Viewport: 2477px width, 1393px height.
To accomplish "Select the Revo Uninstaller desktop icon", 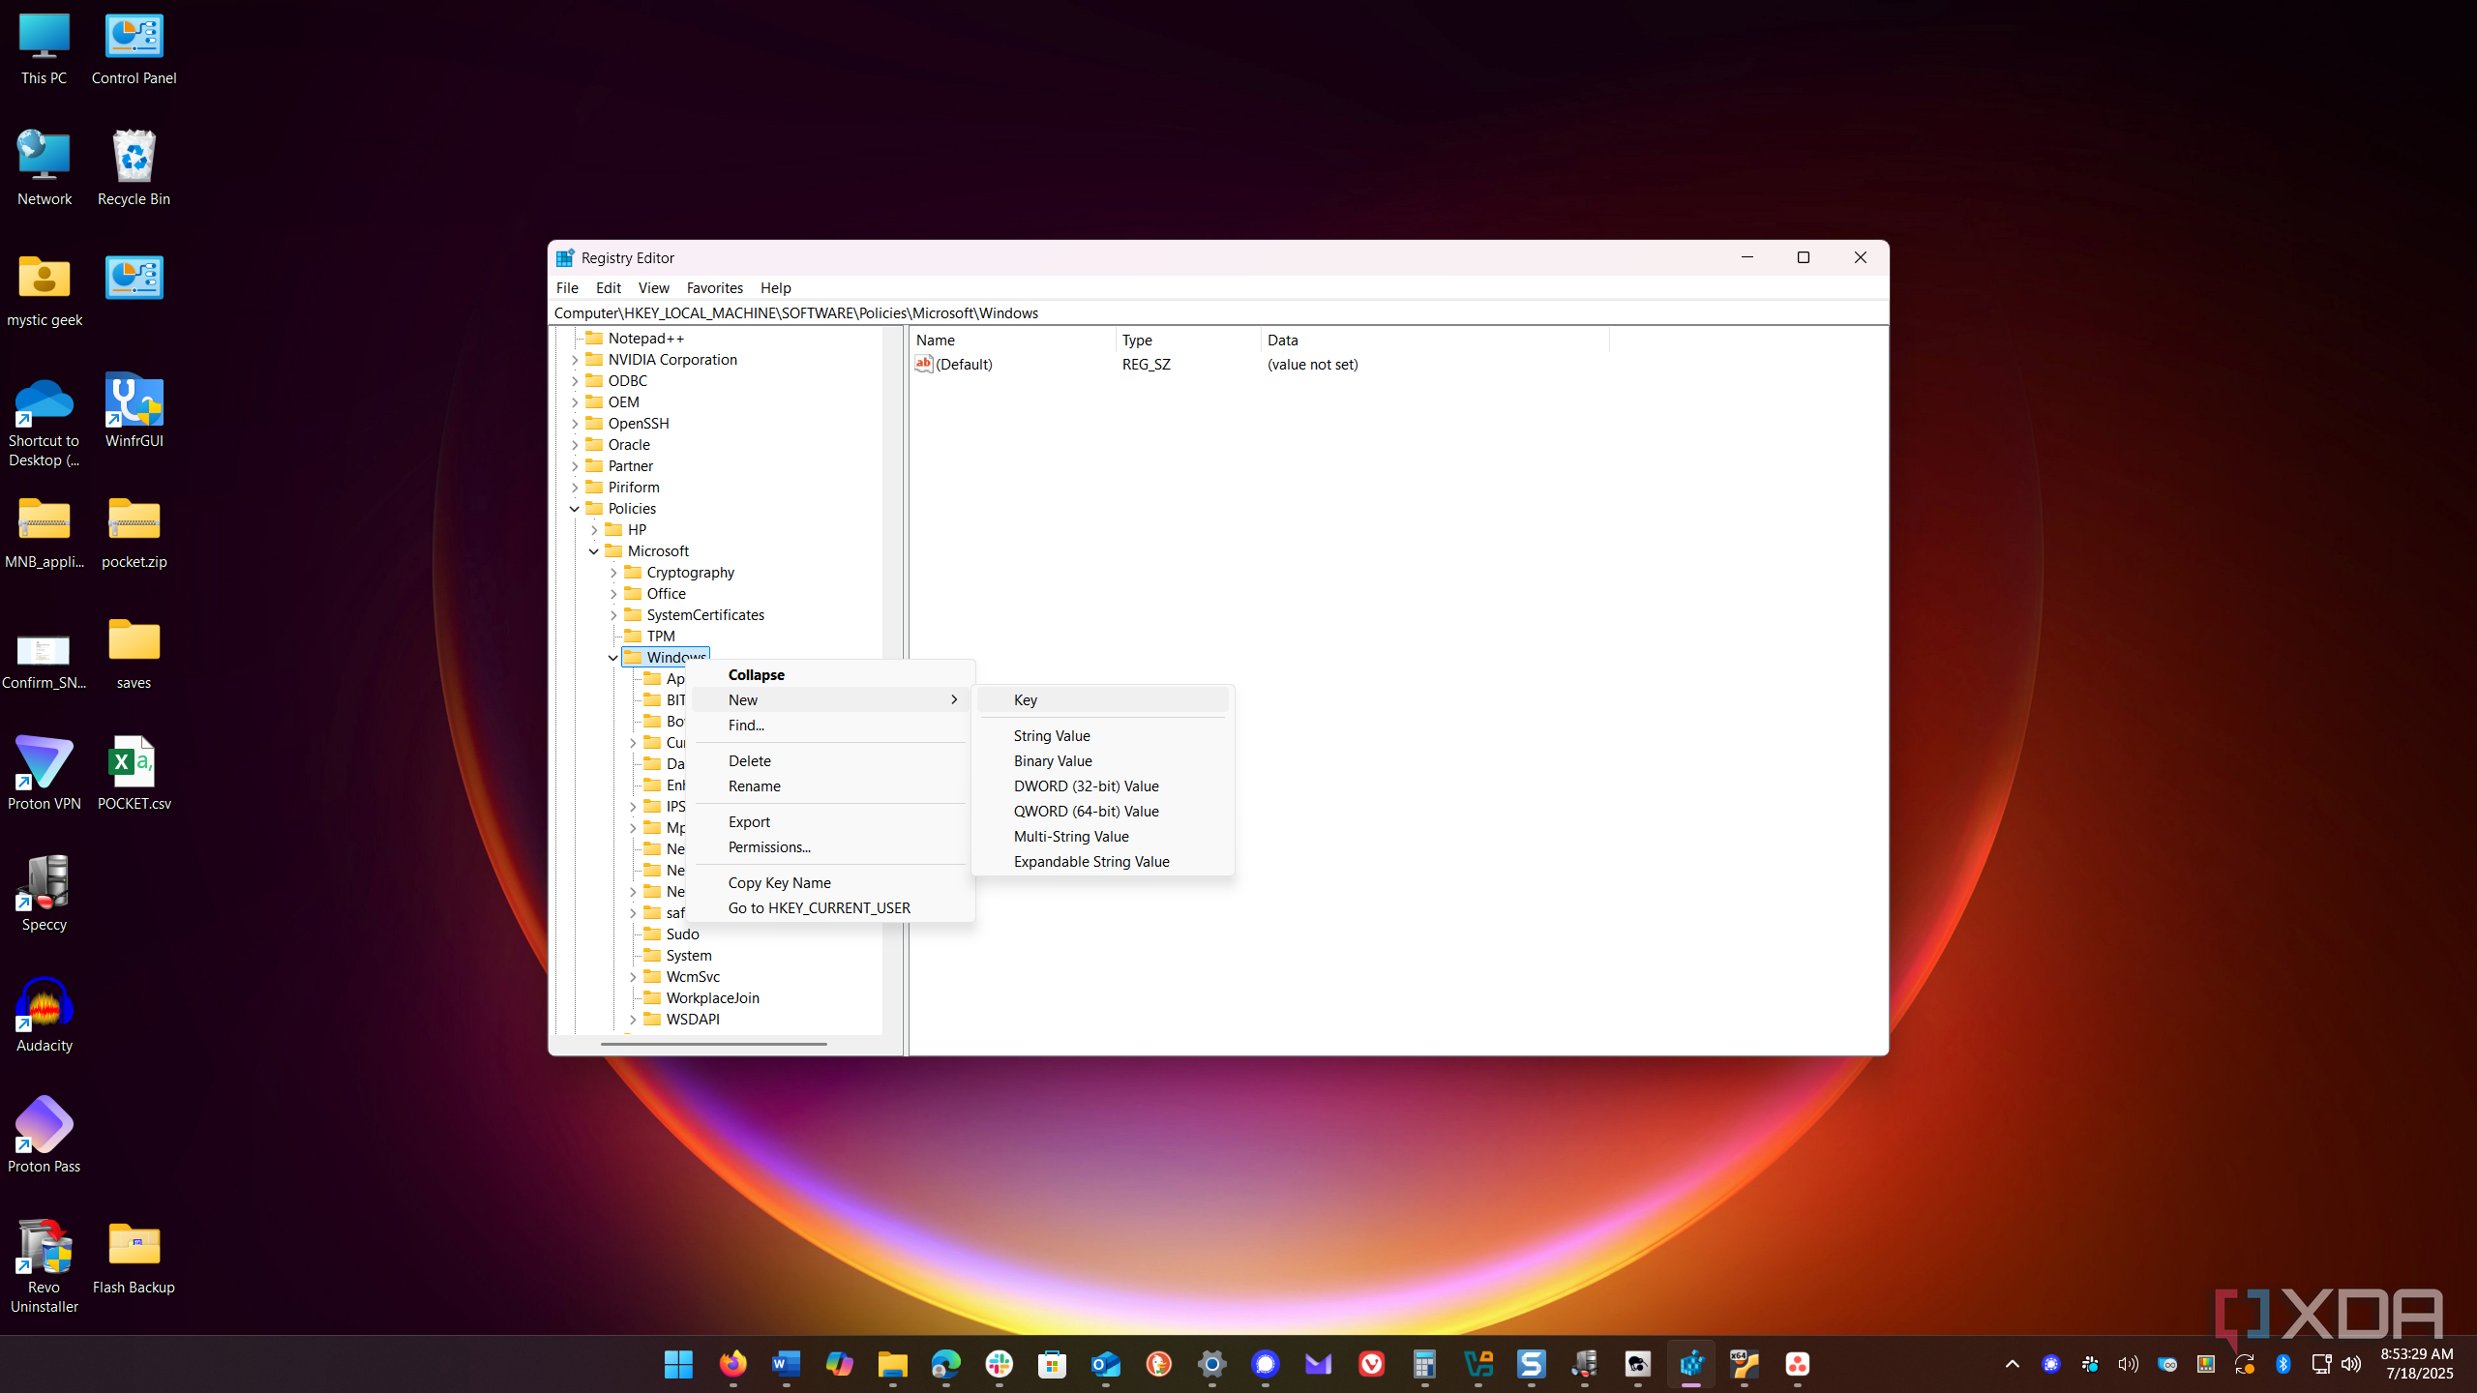I will [x=44, y=1266].
